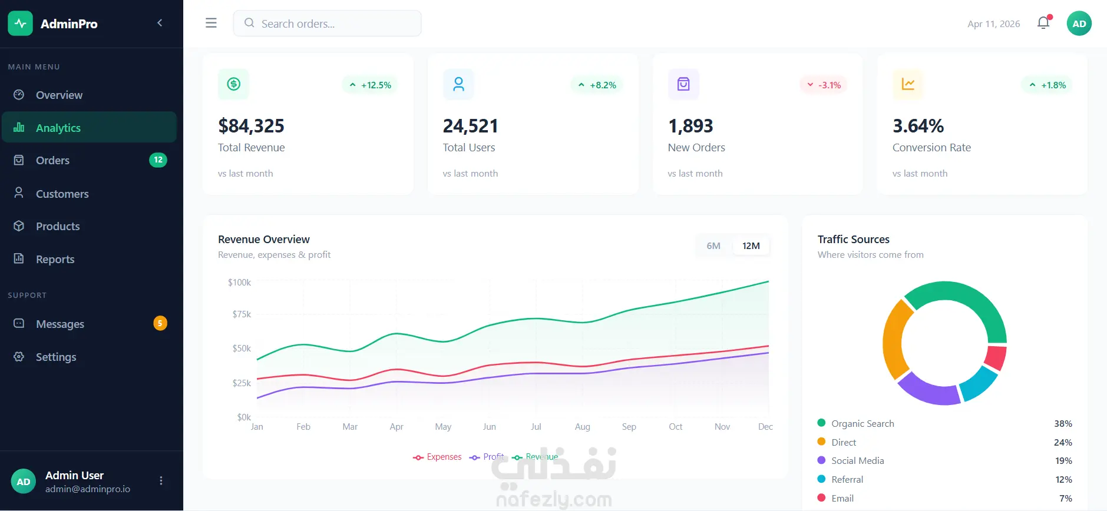Go to the Customers menu item
The image size is (1107, 511).
tap(89, 194)
